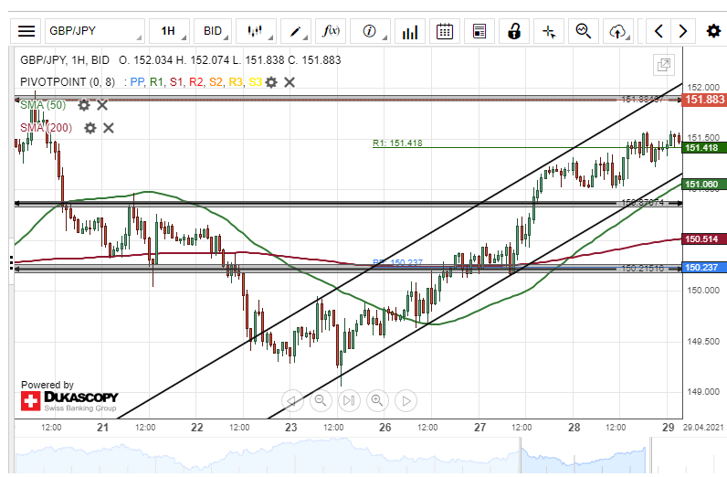Open the GBP/JPY instrument selector
Screen dimensions: 727x477
[x=95, y=31]
